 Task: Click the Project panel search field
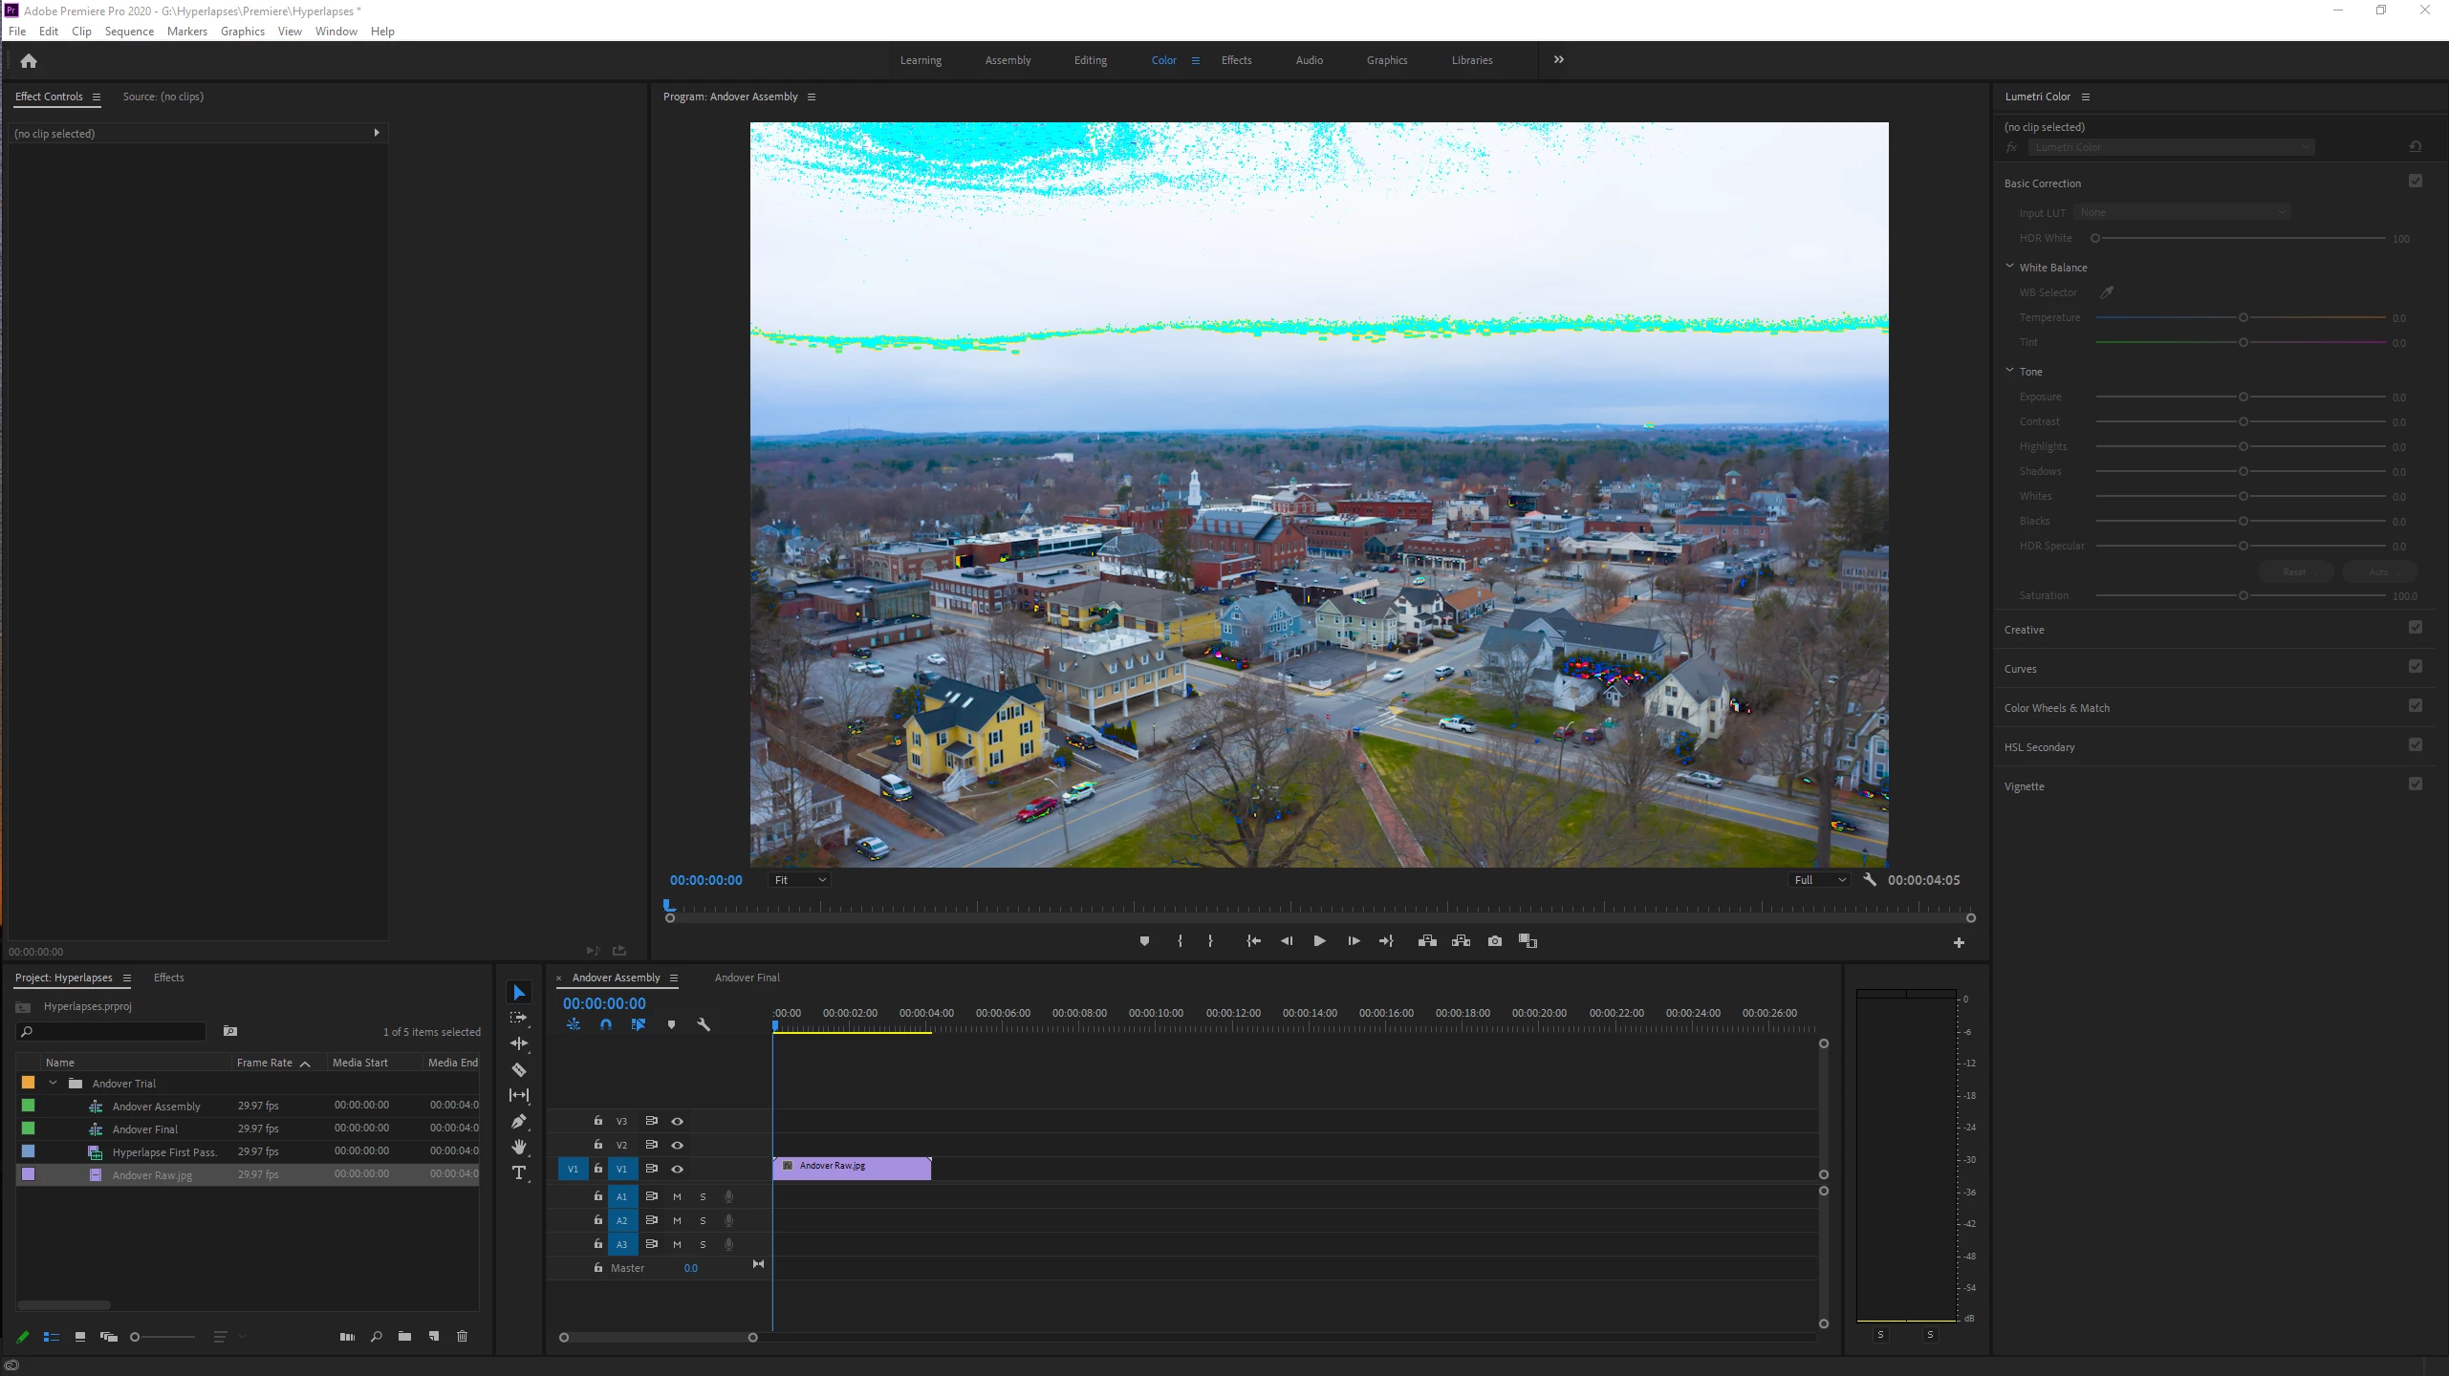click(115, 1032)
